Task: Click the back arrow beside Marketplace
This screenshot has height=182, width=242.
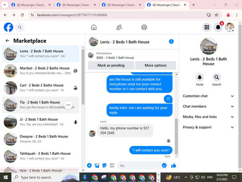Action: click(x=7, y=40)
